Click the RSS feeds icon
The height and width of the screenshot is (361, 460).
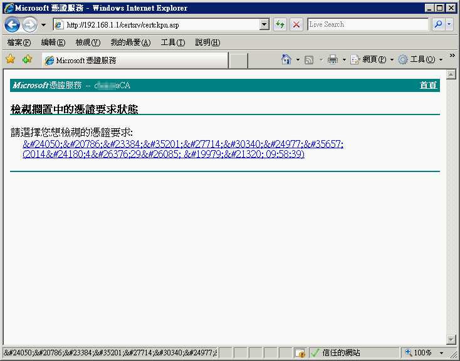tap(309, 59)
